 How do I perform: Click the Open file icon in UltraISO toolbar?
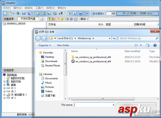click(10, 13)
